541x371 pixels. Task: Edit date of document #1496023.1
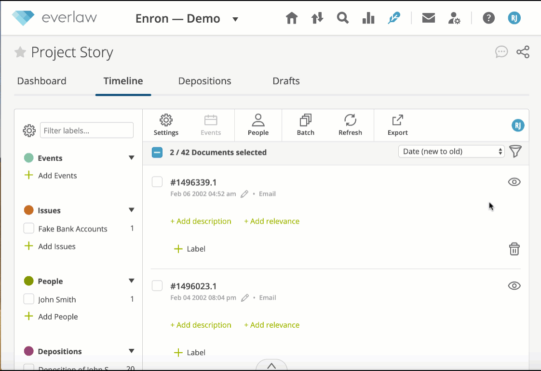point(244,298)
